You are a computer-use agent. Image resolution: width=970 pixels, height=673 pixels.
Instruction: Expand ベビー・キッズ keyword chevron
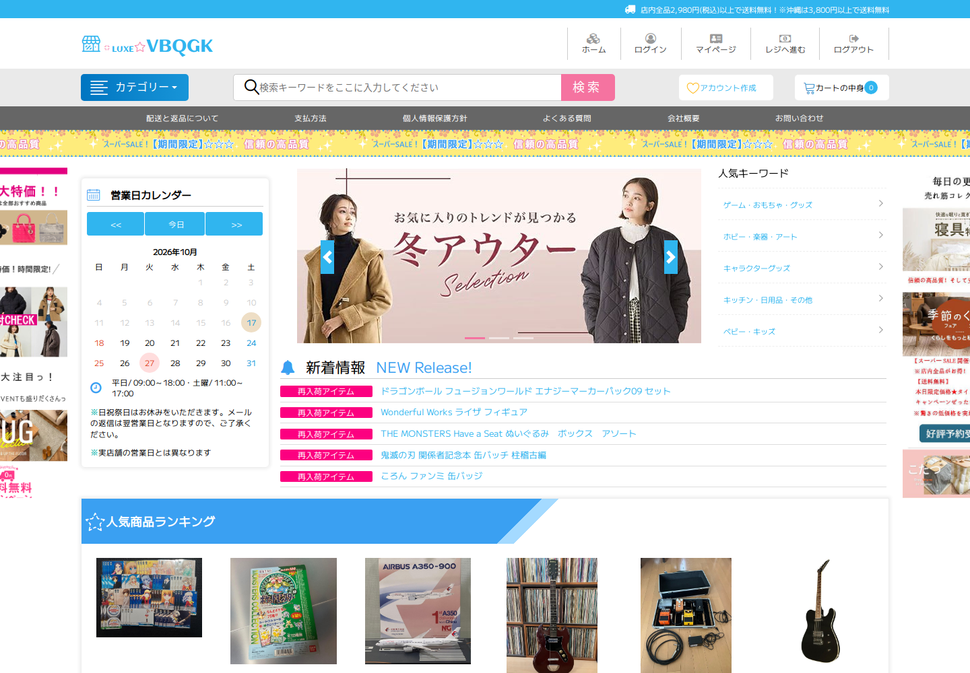880,330
